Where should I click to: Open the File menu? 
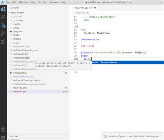tap(8, 2)
